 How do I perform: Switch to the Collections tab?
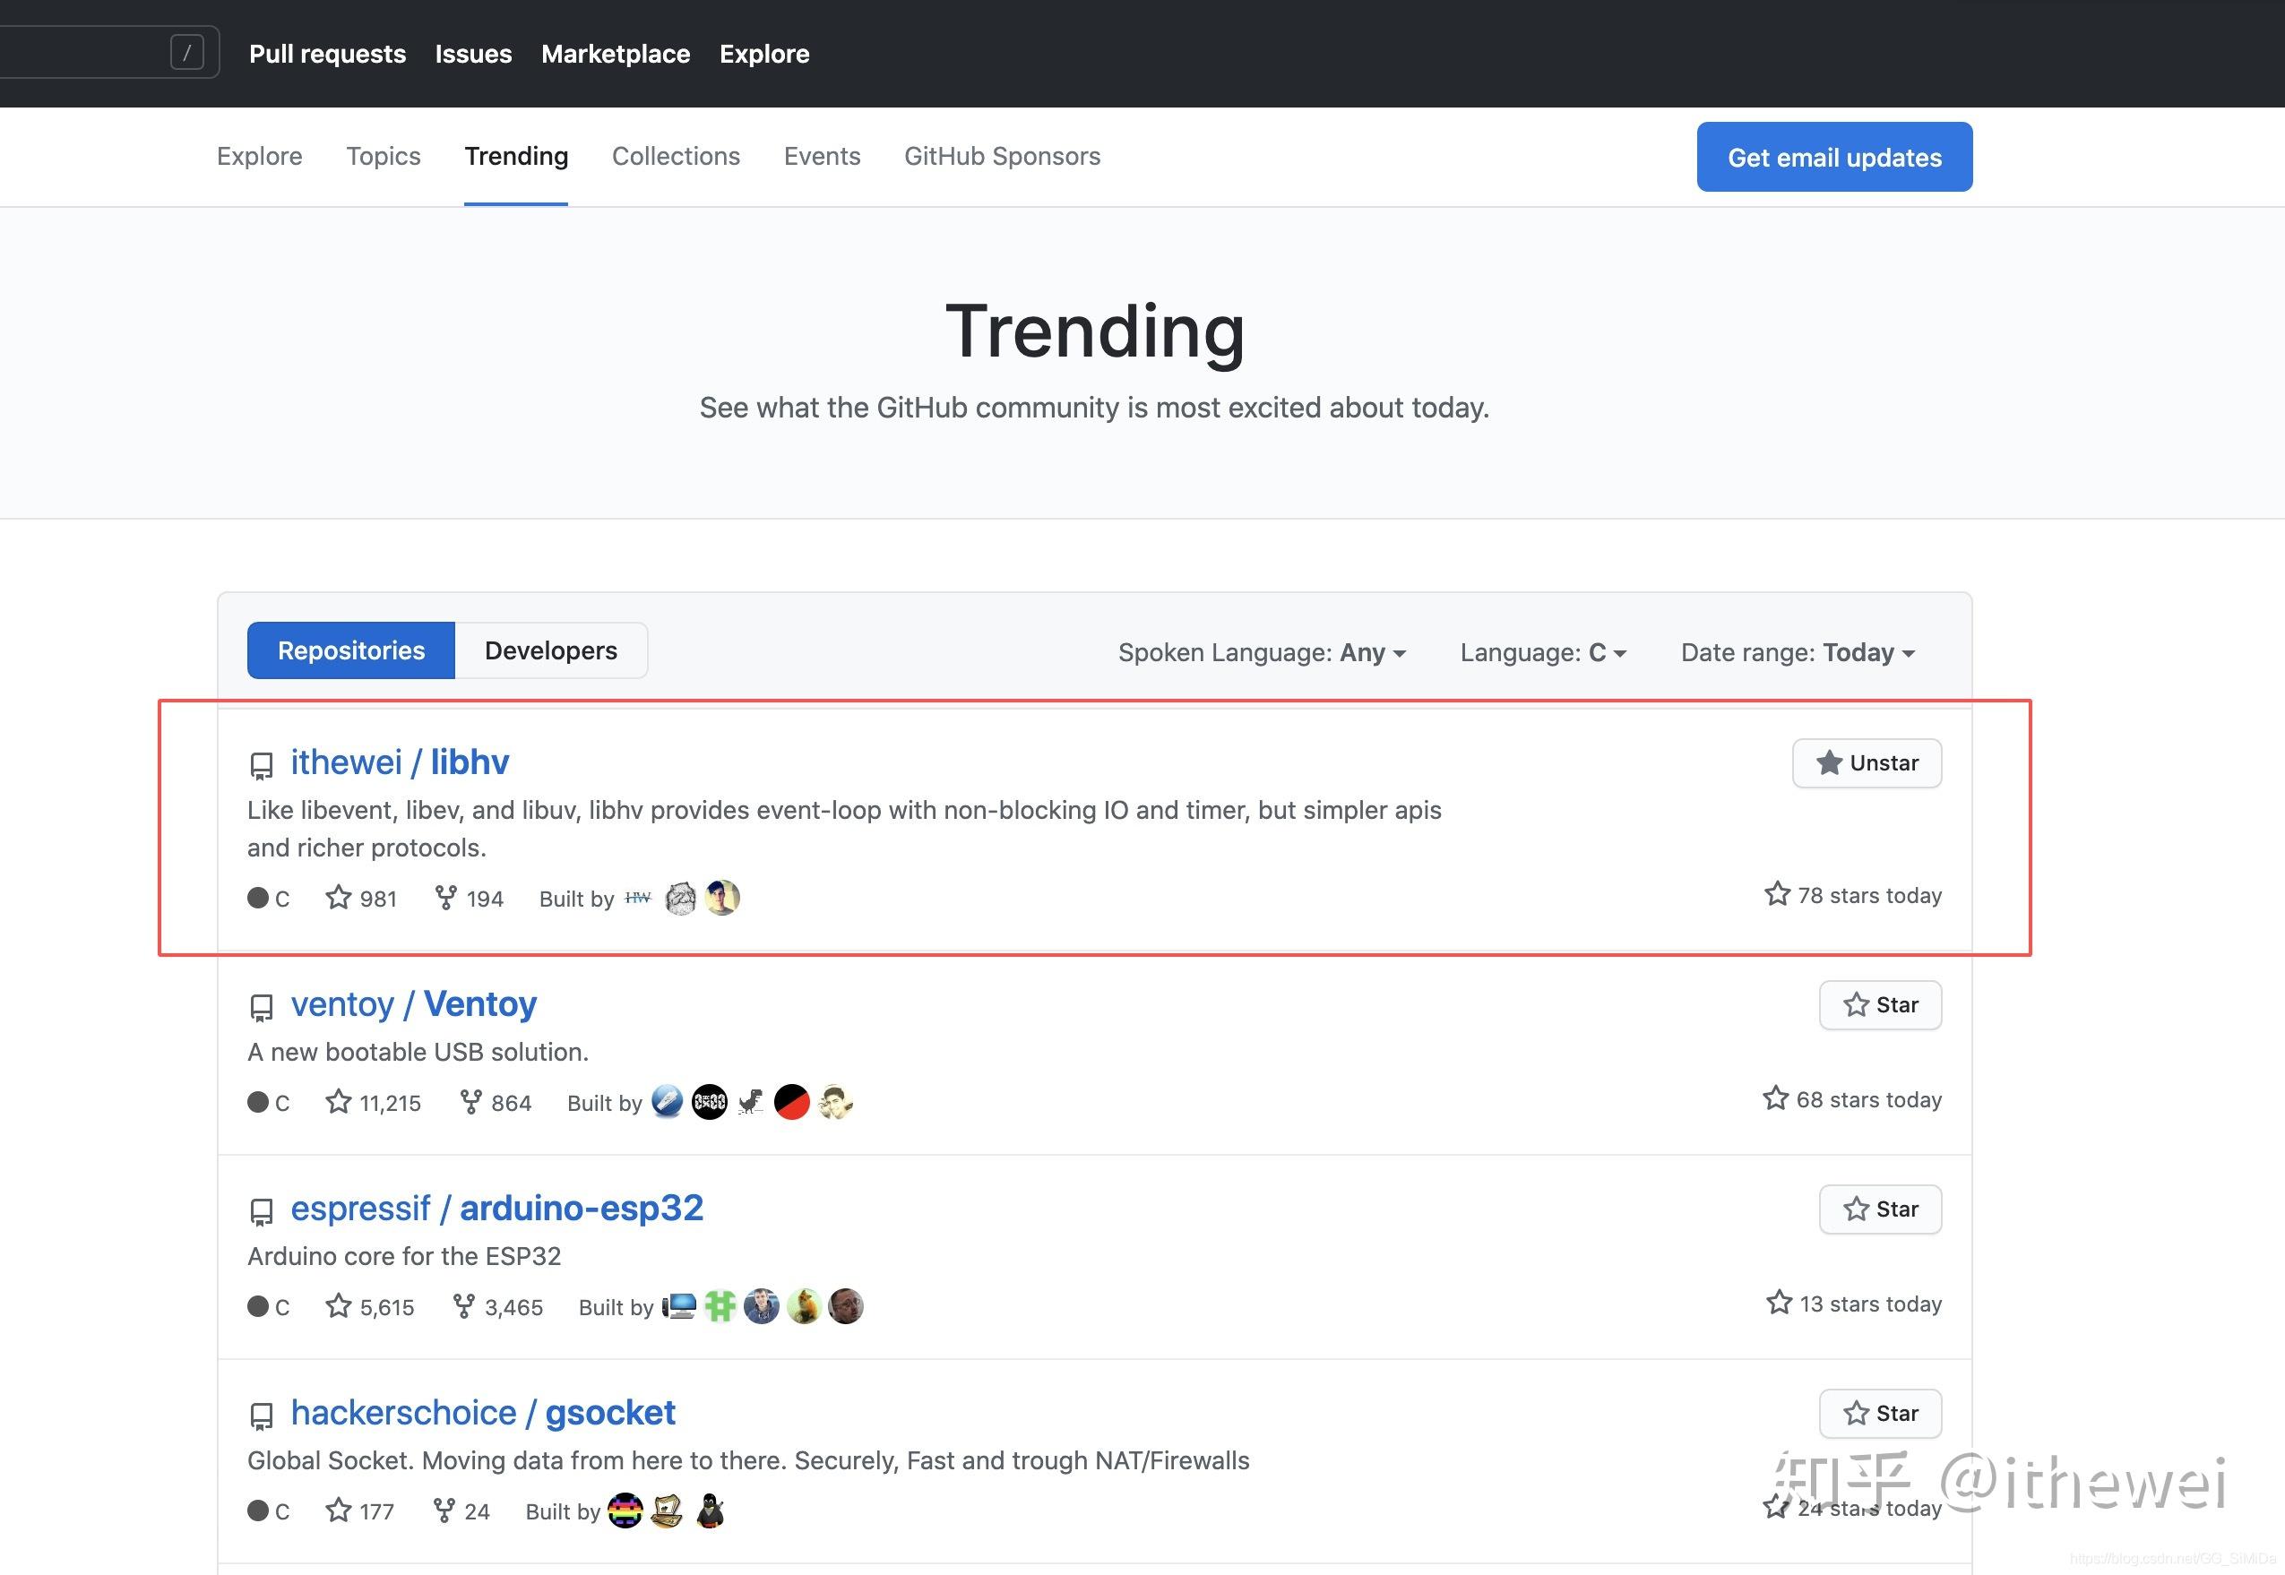[675, 156]
